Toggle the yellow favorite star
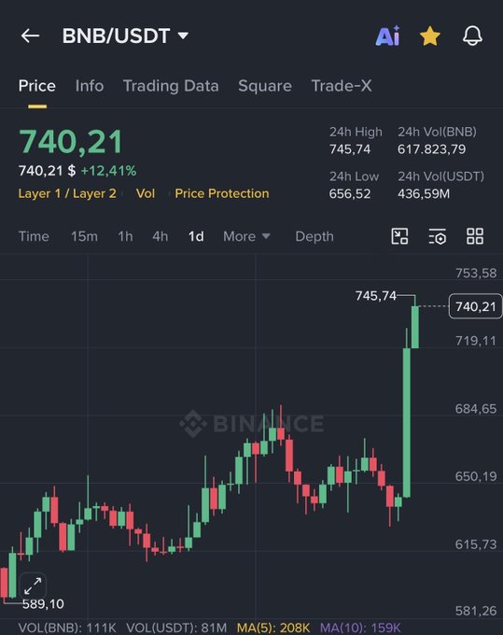This screenshot has height=635, width=503. pos(430,35)
